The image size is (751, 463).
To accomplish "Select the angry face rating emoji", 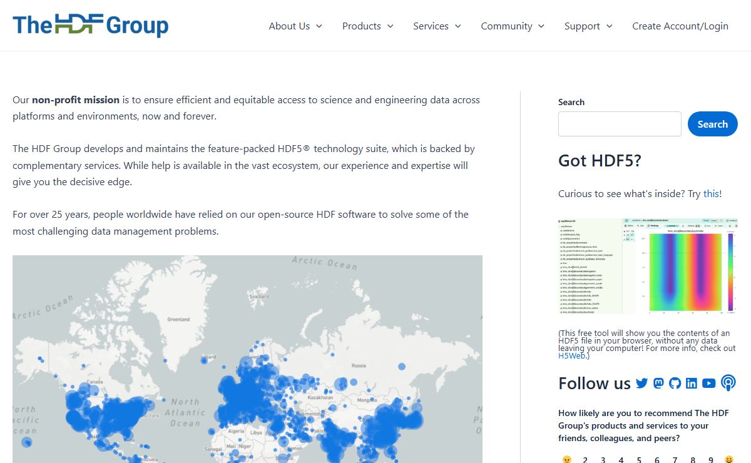I will click(567, 460).
